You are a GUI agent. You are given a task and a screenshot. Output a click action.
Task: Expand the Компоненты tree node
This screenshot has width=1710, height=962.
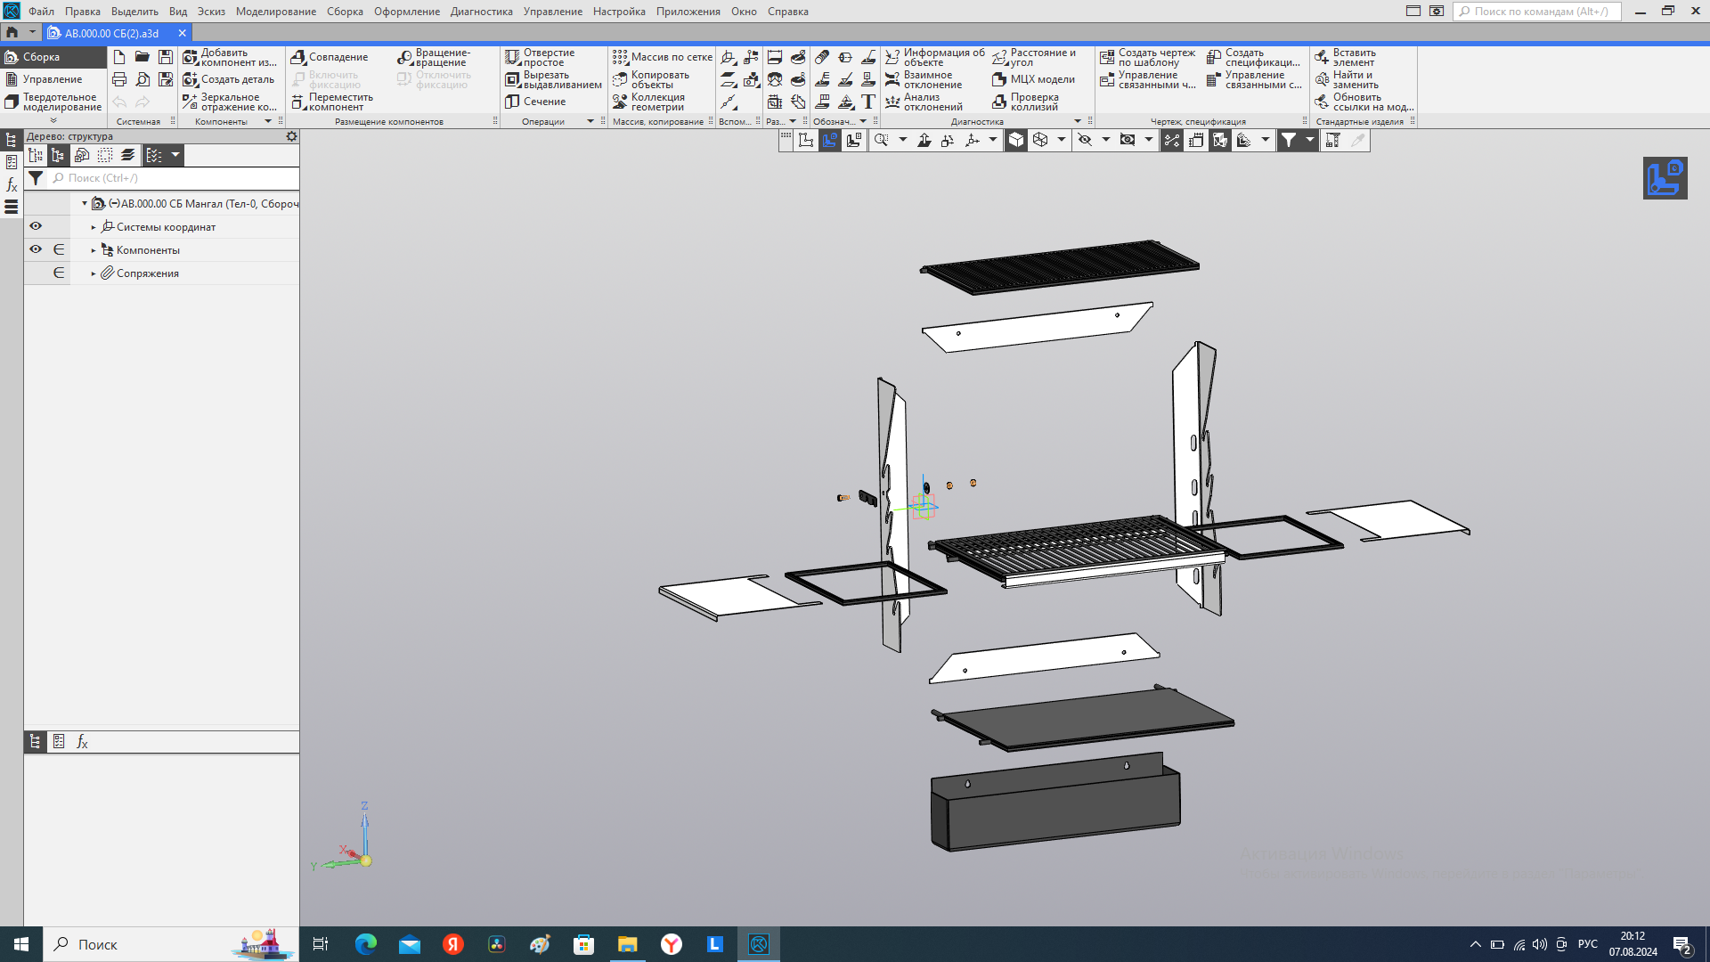94,250
